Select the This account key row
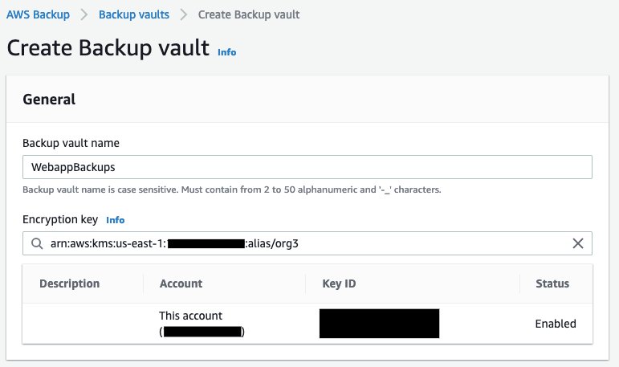619x367 pixels. pos(307,324)
